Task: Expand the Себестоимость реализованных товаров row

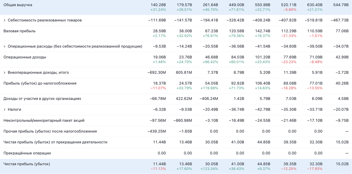Action: (5, 20)
